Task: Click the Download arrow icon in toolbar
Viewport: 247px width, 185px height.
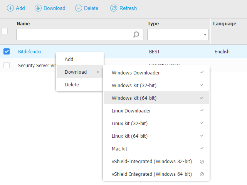Action: pyautogui.click(x=38, y=8)
